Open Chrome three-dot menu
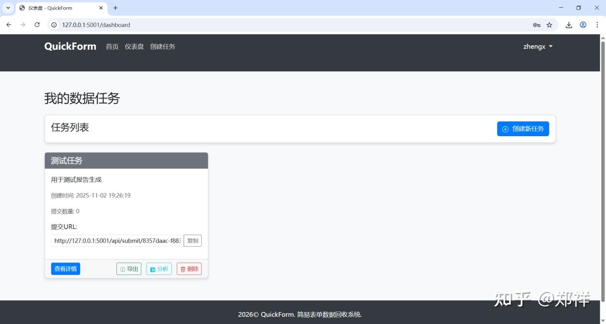 click(597, 25)
